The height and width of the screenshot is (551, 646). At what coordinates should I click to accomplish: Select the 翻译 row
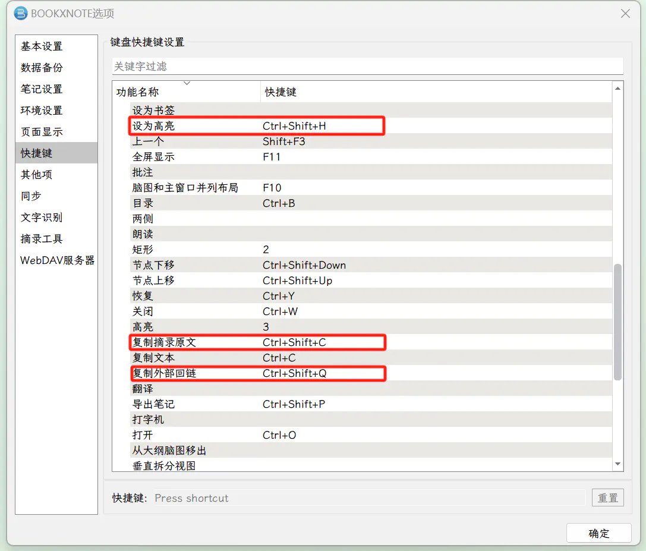[371, 389]
